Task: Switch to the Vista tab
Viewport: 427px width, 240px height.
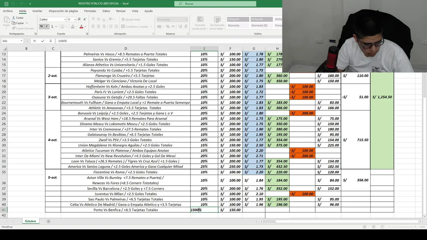Action: 135,11
